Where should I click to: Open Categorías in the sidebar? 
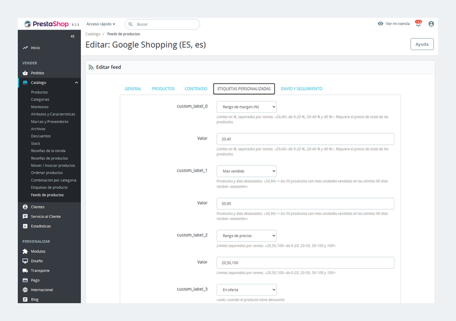tap(40, 100)
